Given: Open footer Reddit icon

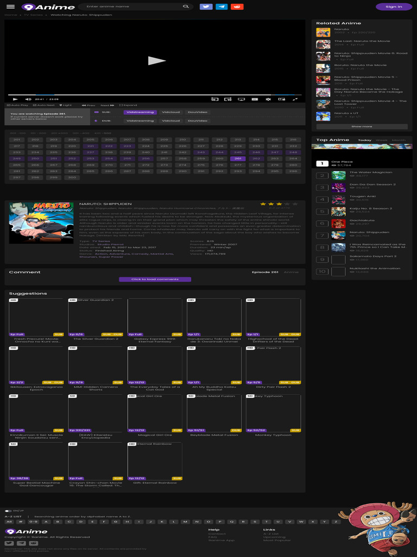Looking at the screenshot, I should [33, 543].
